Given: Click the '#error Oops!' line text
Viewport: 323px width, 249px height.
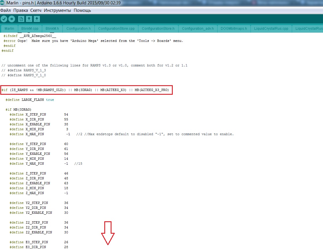Looking at the screenshot, I should 93,41.
